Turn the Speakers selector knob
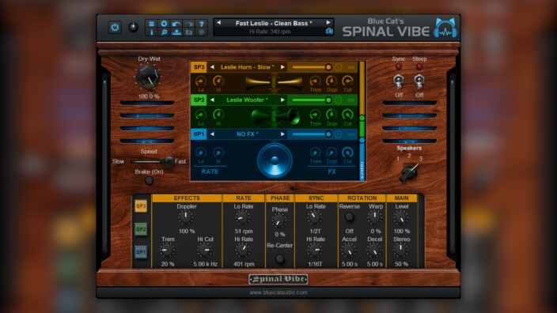 point(409,172)
